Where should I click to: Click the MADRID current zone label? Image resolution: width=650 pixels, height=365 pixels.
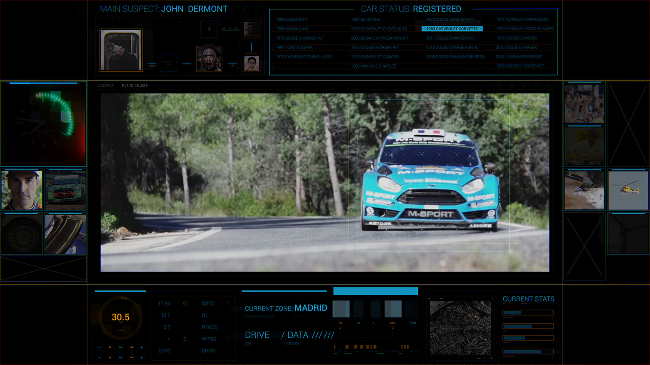coord(311,308)
